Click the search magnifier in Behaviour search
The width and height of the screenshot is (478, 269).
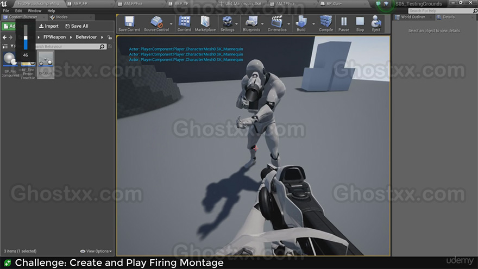point(102,47)
